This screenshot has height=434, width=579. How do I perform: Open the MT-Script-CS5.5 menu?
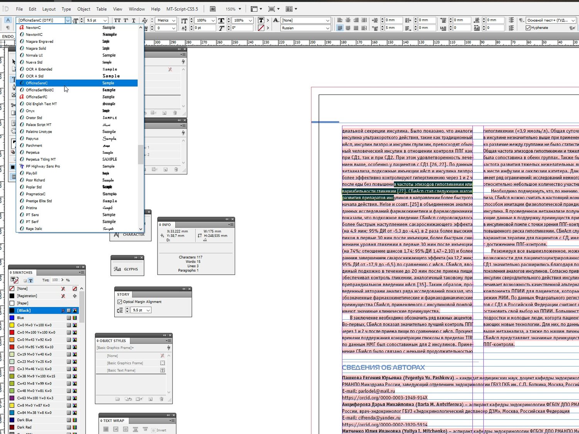point(182,9)
